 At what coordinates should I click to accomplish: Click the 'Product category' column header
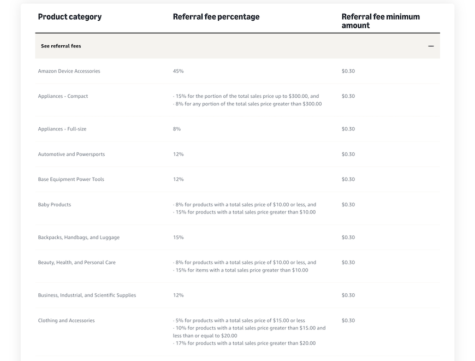[x=70, y=17]
